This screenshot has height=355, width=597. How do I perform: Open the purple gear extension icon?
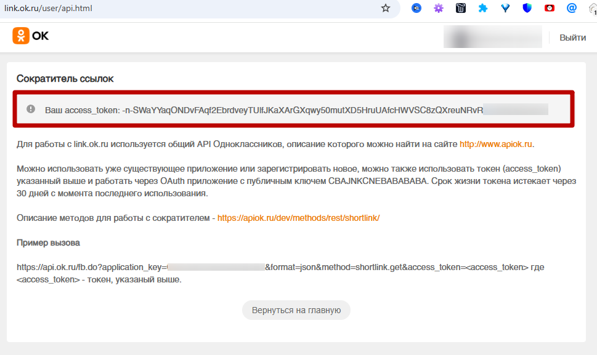coord(439,8)
